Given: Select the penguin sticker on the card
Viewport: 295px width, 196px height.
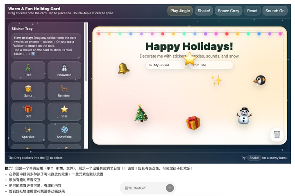Looking at the screenshot, I should 260,80.
